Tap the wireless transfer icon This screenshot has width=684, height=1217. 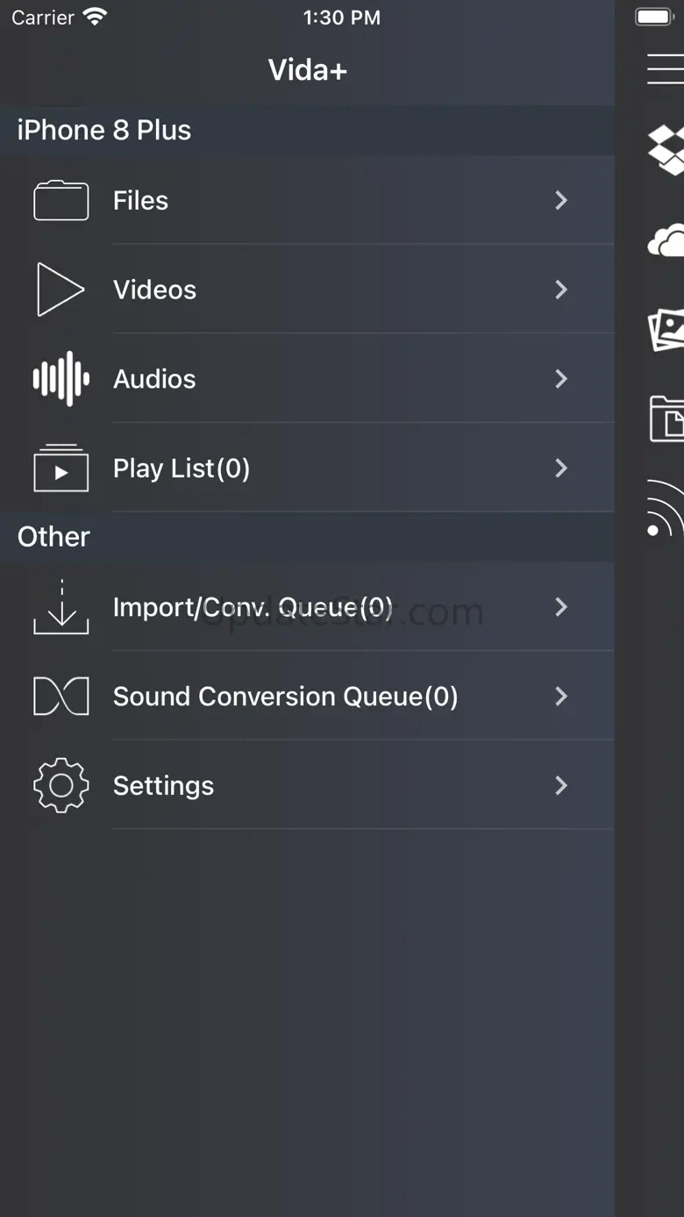point(665,509)
